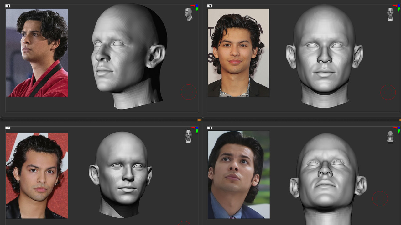Click the low-angle head sculpt in bottom-right viewport
Image resolution: width=401 pixels, height=225 pixels.
328,179
